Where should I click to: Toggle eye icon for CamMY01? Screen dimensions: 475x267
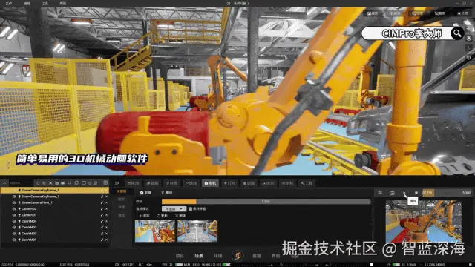point(14,215)
